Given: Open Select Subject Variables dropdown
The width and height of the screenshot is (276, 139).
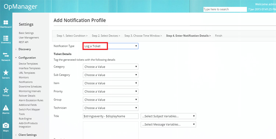Looking at the screenshot, I should pos(168,116).
